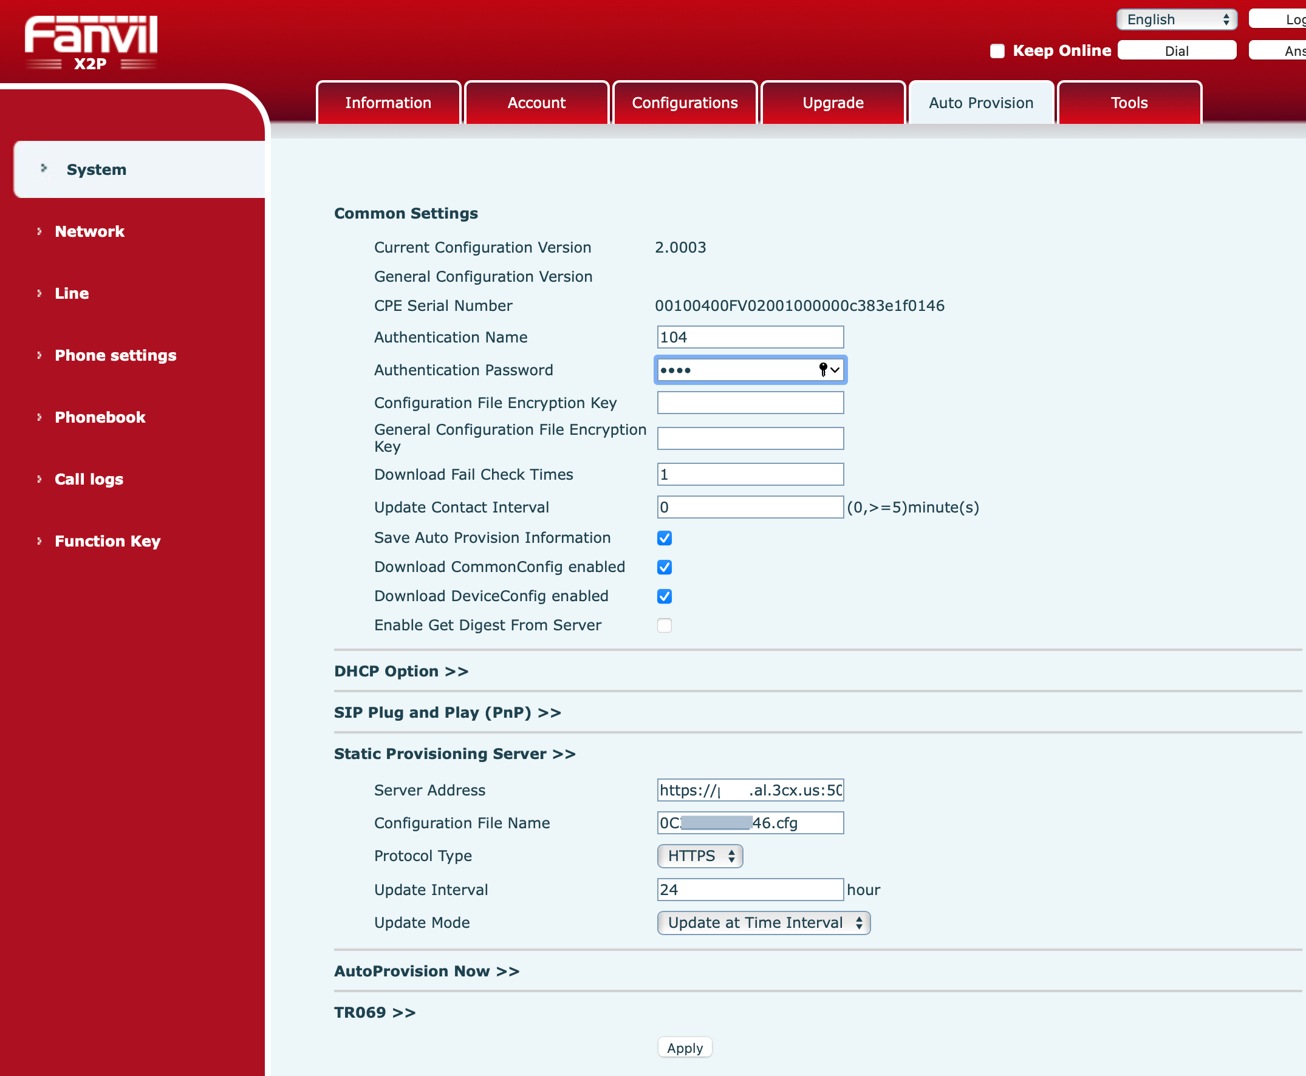Click the Answer button at top right
The width and height of the screenshot is (1306, 1076).
pos(1277,51)
